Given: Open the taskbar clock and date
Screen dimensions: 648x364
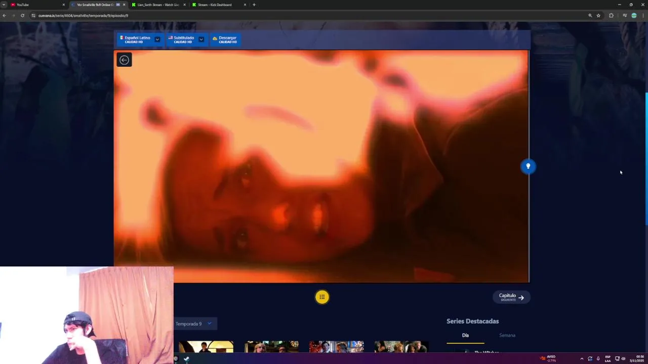Looking at the screenshot, I should pos(637,358).
